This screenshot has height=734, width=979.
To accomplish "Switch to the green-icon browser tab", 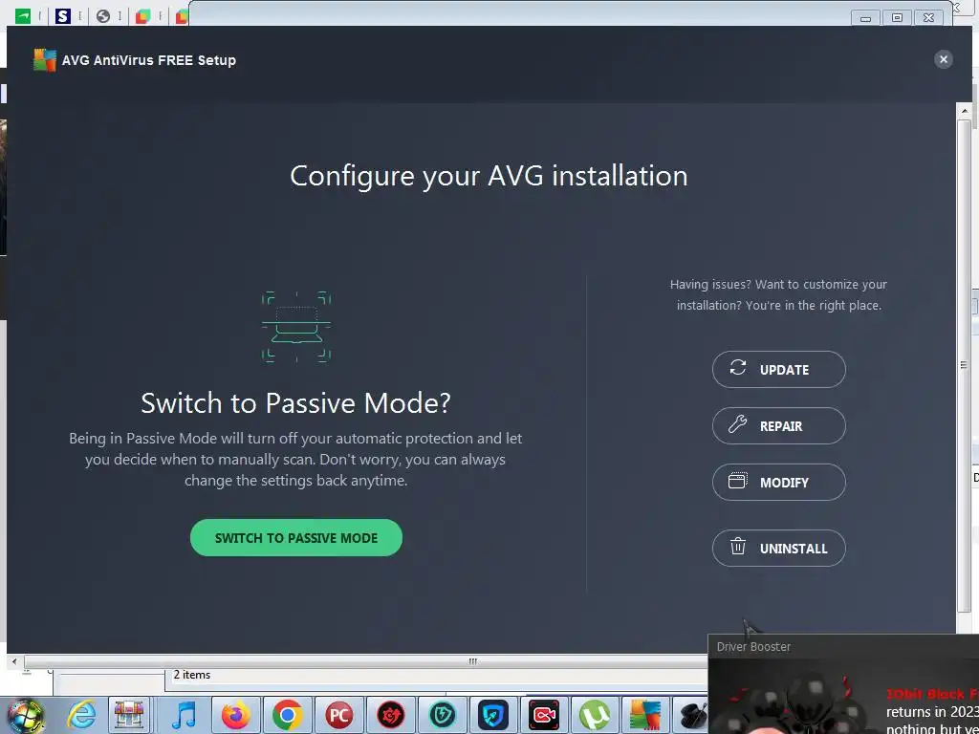I will [23, 16].
